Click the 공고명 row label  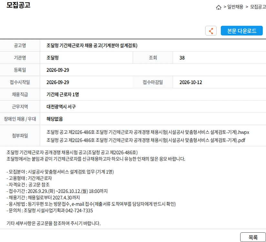pos(20,45)
